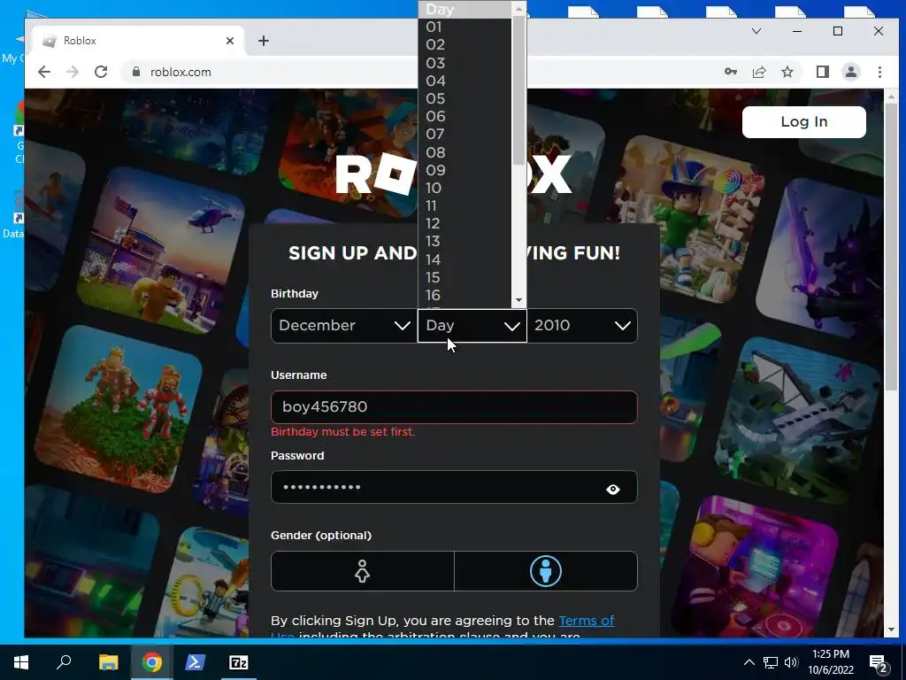This screenshot has width=906, height=680.
Task: Click the Day dropdown field
Action: (472, 326)
